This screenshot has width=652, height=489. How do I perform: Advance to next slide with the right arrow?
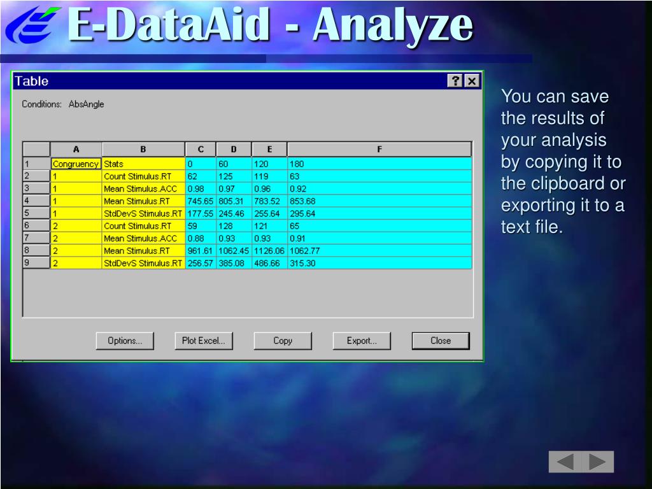click(597, 462)
